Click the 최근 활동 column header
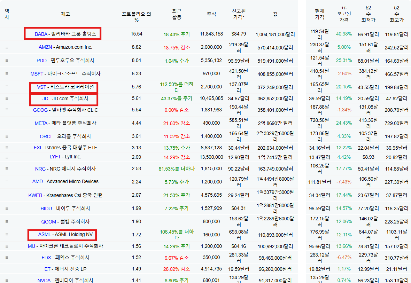Screen dimensions: 411x283 pos(177,14)
